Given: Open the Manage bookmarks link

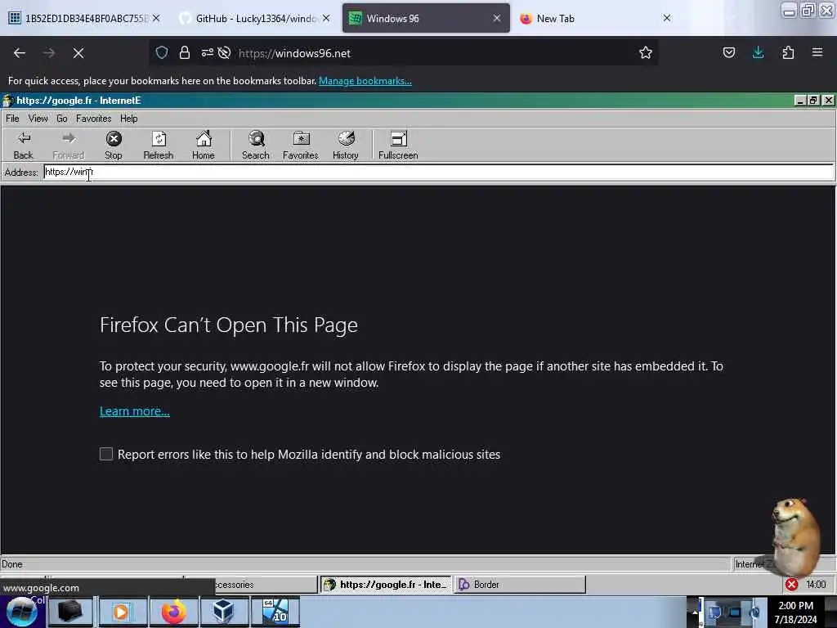Looking at the screenshot, I should coord(365,81).
